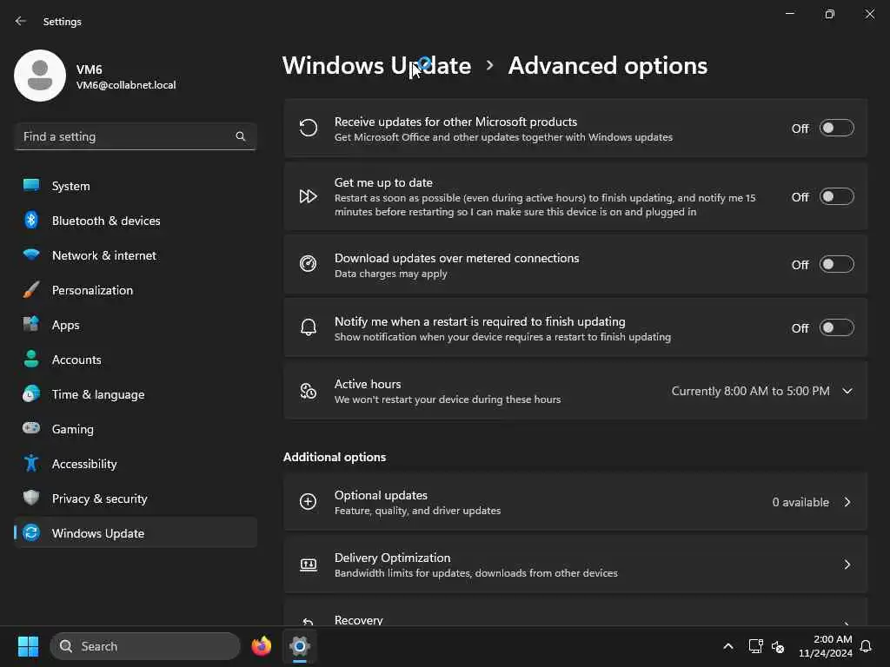Click the Additional options heading
The width and height of the screenshot is (890, 667).
coord(335,457)
